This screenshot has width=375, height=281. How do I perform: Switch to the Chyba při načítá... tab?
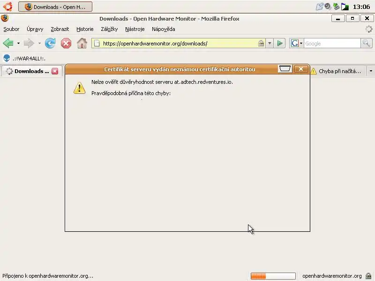337,71
